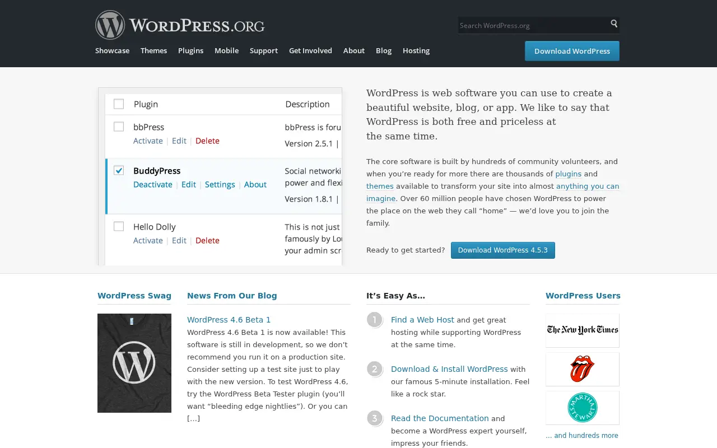Click the WordPress.org logo
The height and width of the screenshot is (448, 717).
click(x=180, y=25)
